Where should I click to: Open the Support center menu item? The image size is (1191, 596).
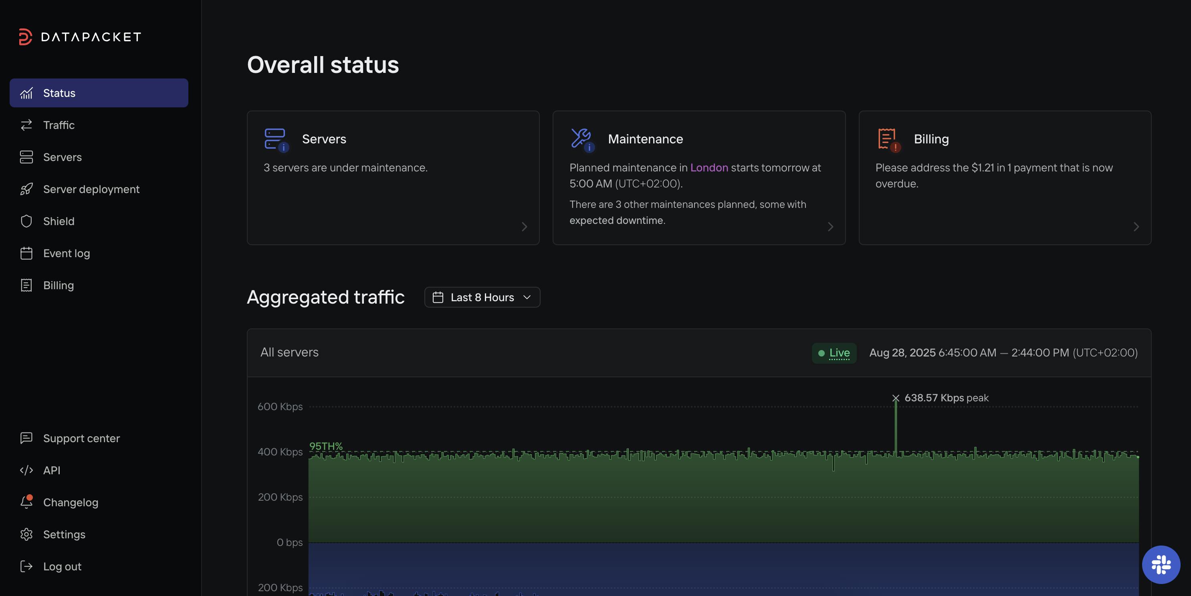(81, 439)
